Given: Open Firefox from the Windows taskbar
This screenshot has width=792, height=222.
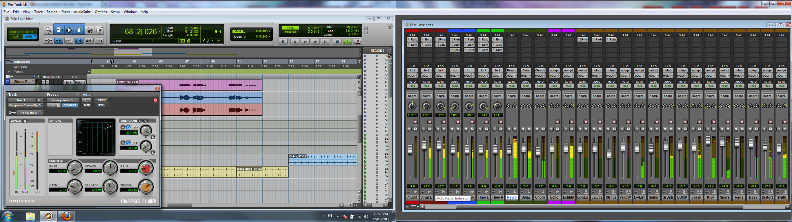Looking at the screenshot, I should [66, 216].
